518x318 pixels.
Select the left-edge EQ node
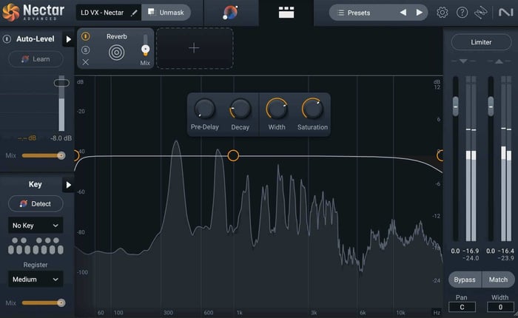pos(76,155)
